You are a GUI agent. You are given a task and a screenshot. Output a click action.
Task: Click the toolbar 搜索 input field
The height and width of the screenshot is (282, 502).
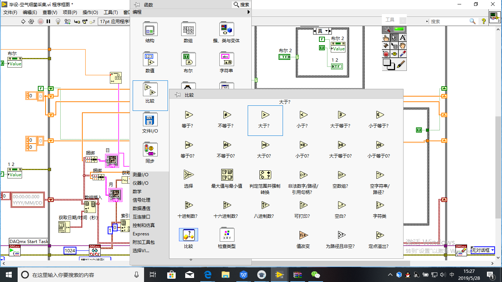448,21
